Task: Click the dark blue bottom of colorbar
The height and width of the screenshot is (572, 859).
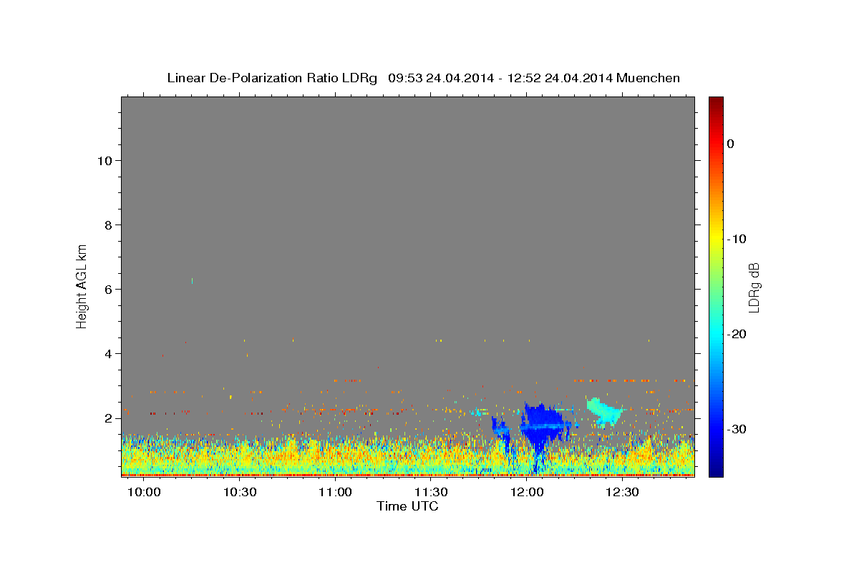Action: (716, 472)
